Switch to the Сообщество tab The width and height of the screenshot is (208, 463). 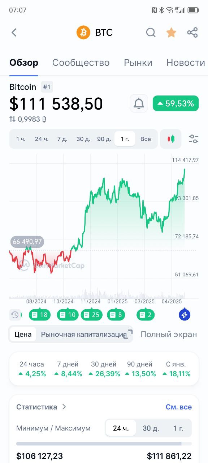[81, 63]
